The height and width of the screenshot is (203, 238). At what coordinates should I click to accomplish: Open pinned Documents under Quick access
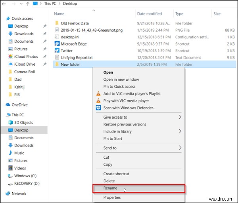pyautogui.click(x=24, y=41)
